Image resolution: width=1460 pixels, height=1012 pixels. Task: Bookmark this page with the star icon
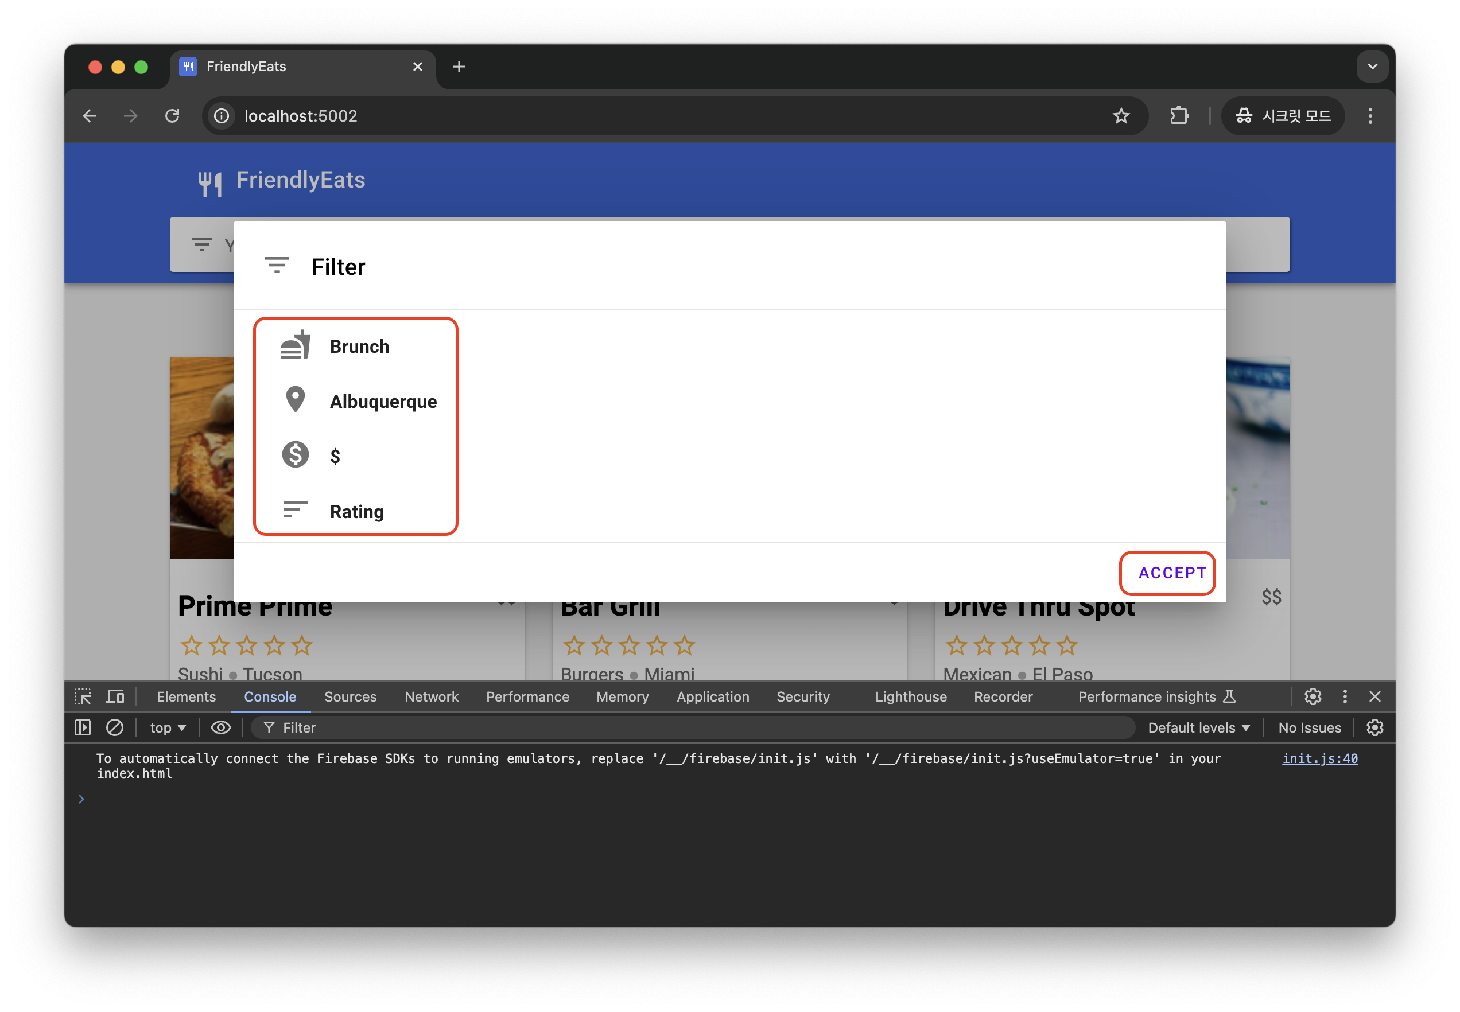pos(1121,116)
